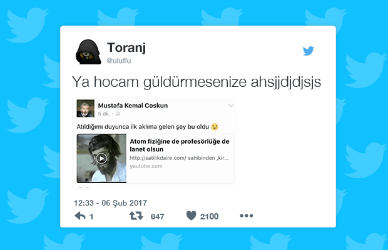The height and width of the screenshot is (250, 388).
Task: Open the video thumbnail of bearded man
Action: click(101, 158)
